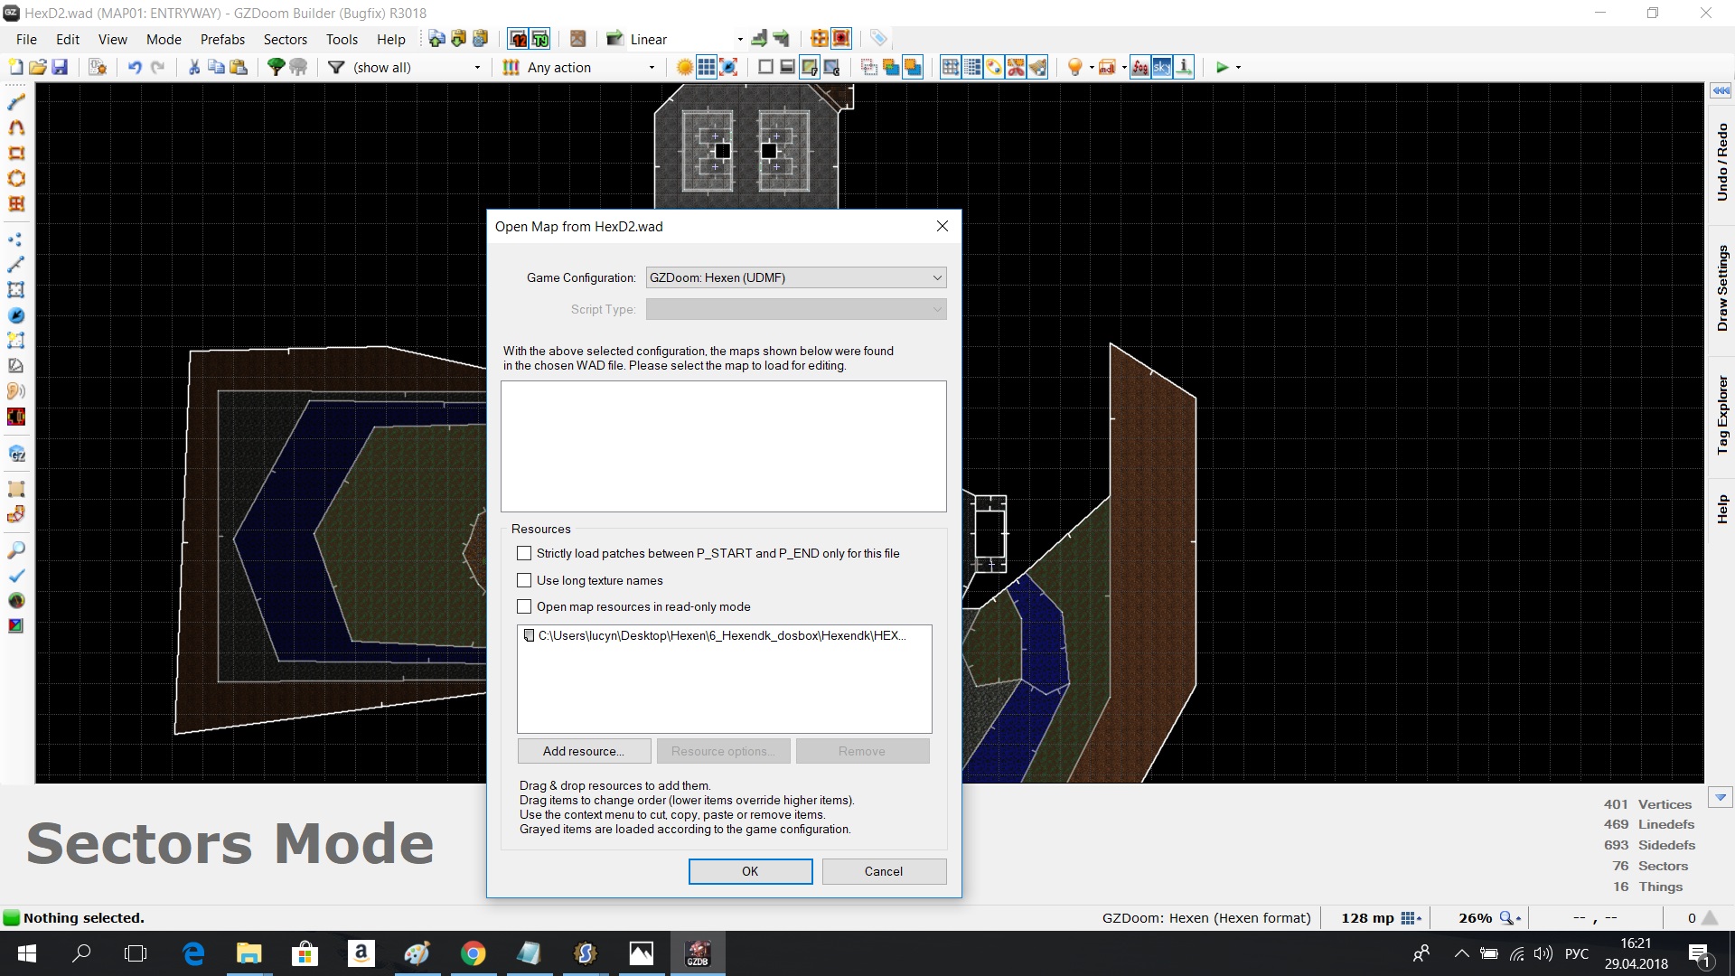Open the Edit menu
1735x976 pixels.
[68, 39]
